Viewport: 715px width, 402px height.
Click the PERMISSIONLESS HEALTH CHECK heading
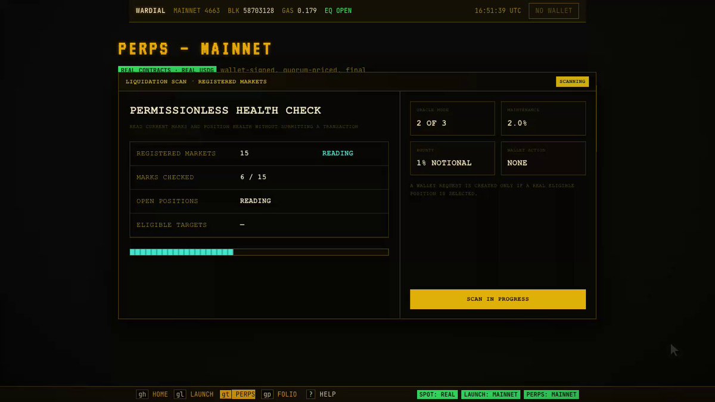[x=225, y=110]
